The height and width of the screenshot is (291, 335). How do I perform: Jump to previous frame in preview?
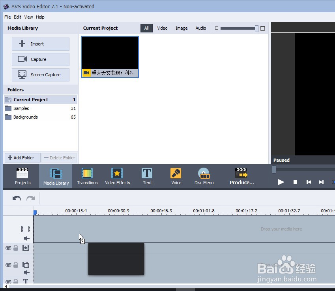(x=309, y=182)
